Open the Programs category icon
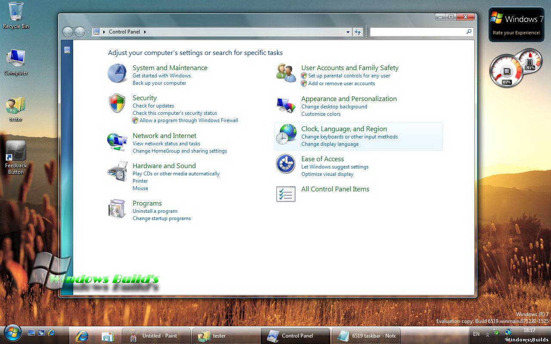 click(117, 209)
